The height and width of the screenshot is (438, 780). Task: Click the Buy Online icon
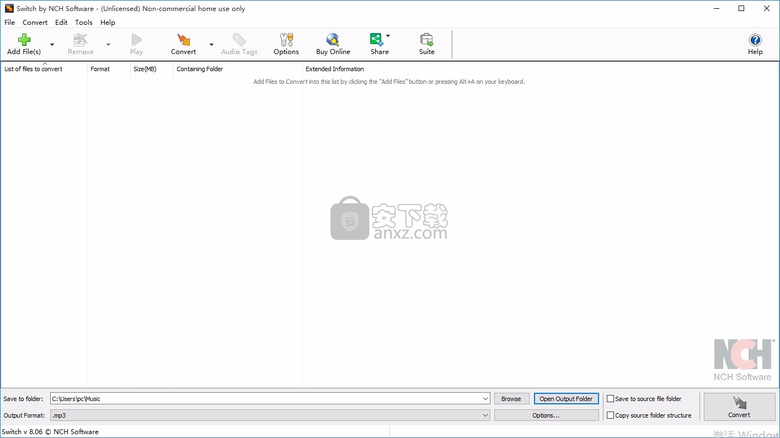click(333, 40)
